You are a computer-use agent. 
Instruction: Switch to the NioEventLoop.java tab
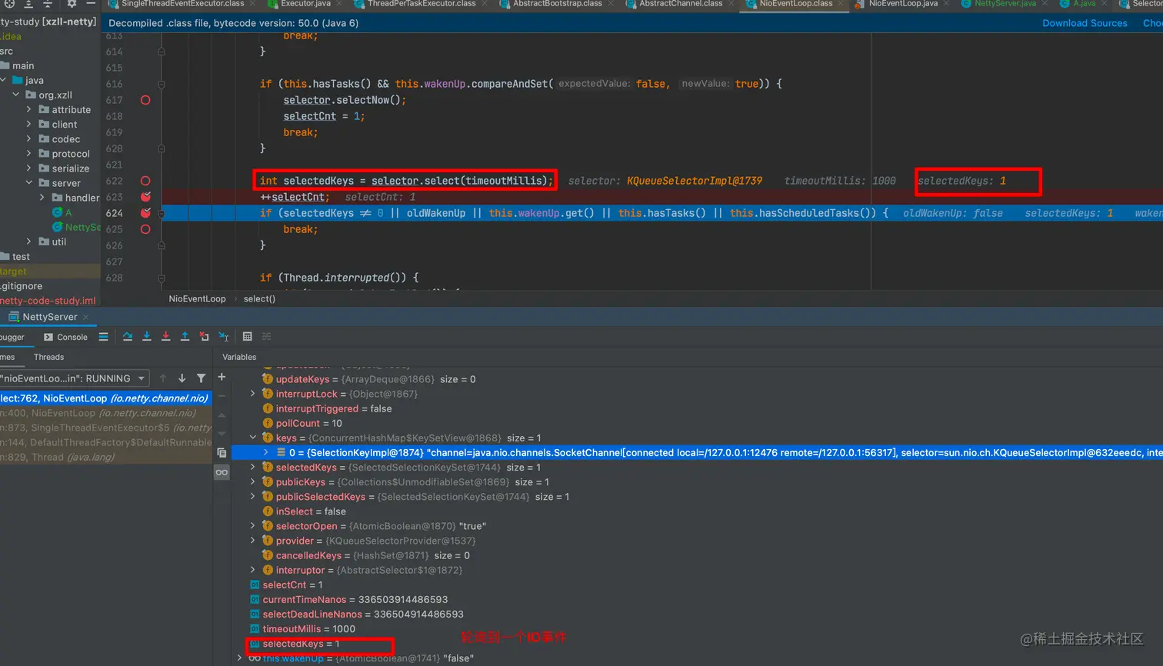(x=903, y=4)
